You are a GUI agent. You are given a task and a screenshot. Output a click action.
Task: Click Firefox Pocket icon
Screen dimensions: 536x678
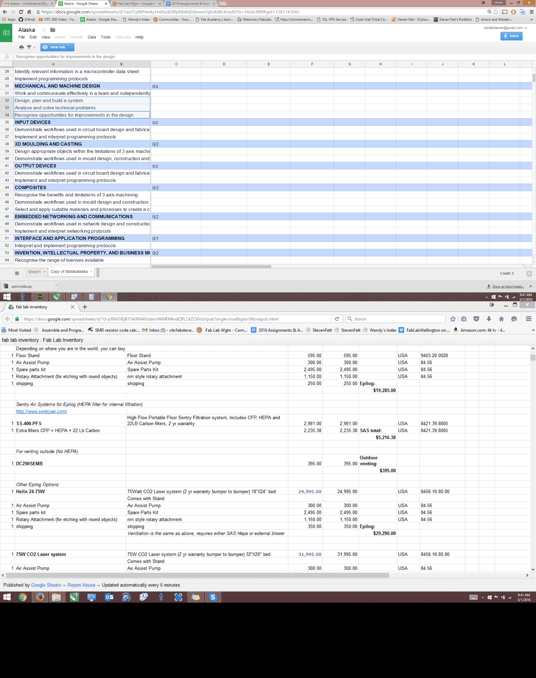(476, 319)
